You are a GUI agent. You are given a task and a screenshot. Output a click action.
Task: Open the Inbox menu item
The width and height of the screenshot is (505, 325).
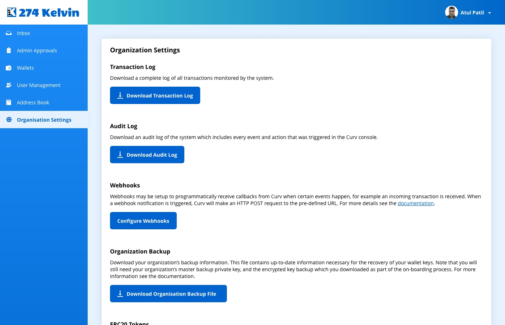(x=23, y=33)
